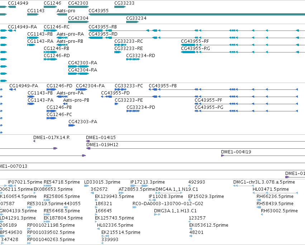Click the CG1246-RB transcript label
The image size is (305, 245).
[x=56, y=48]
